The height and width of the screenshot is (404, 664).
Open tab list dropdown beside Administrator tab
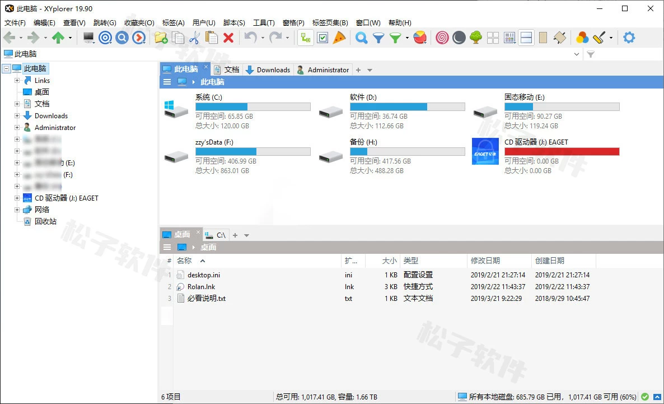point(370,70)
